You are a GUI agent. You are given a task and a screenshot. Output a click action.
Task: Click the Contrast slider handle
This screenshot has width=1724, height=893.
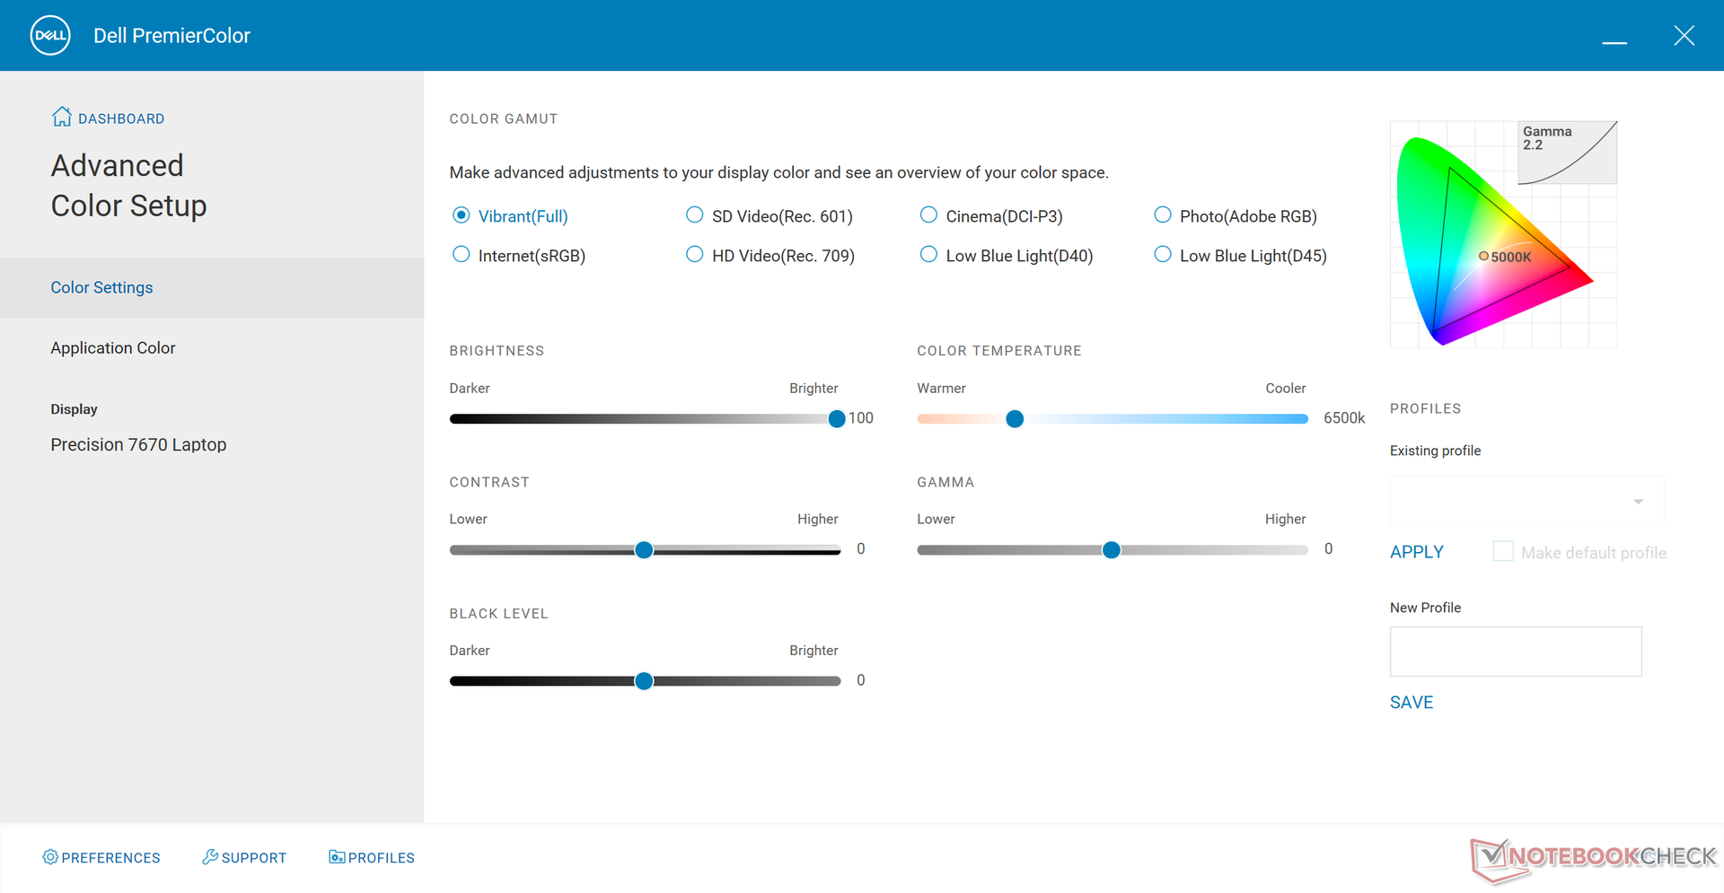point(644,550)
